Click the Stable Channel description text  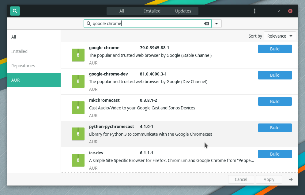(150, 55)
